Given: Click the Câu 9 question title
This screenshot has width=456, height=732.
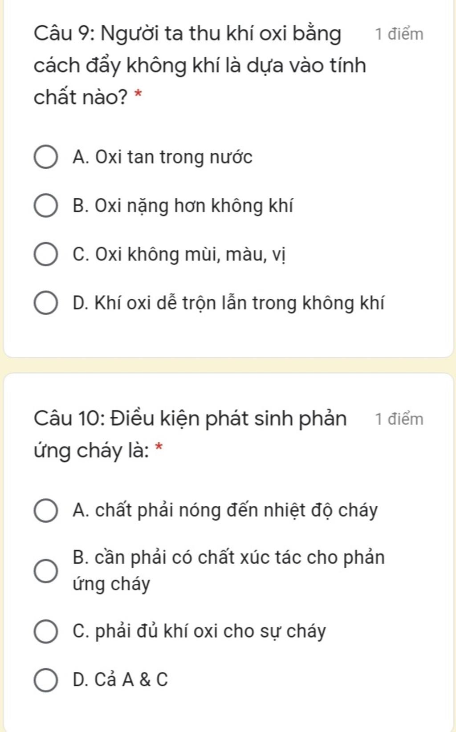Looking at the screenshot, I should click(200, 65).
